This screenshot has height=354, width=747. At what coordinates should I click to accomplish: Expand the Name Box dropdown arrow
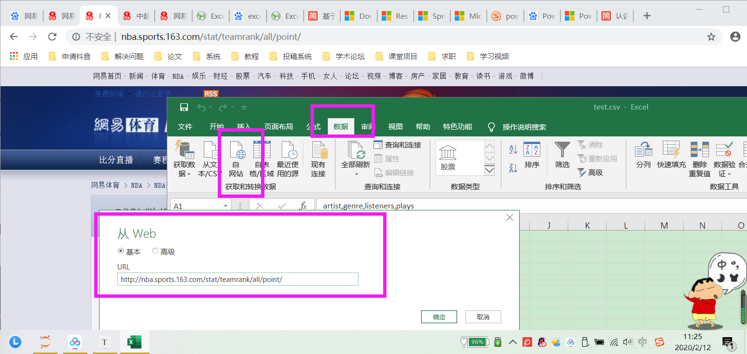click(x=225, y=206)
